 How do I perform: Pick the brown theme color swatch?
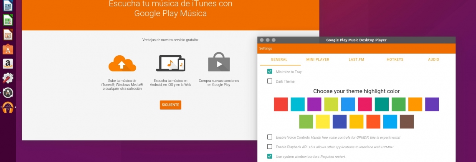pos(407,121)
